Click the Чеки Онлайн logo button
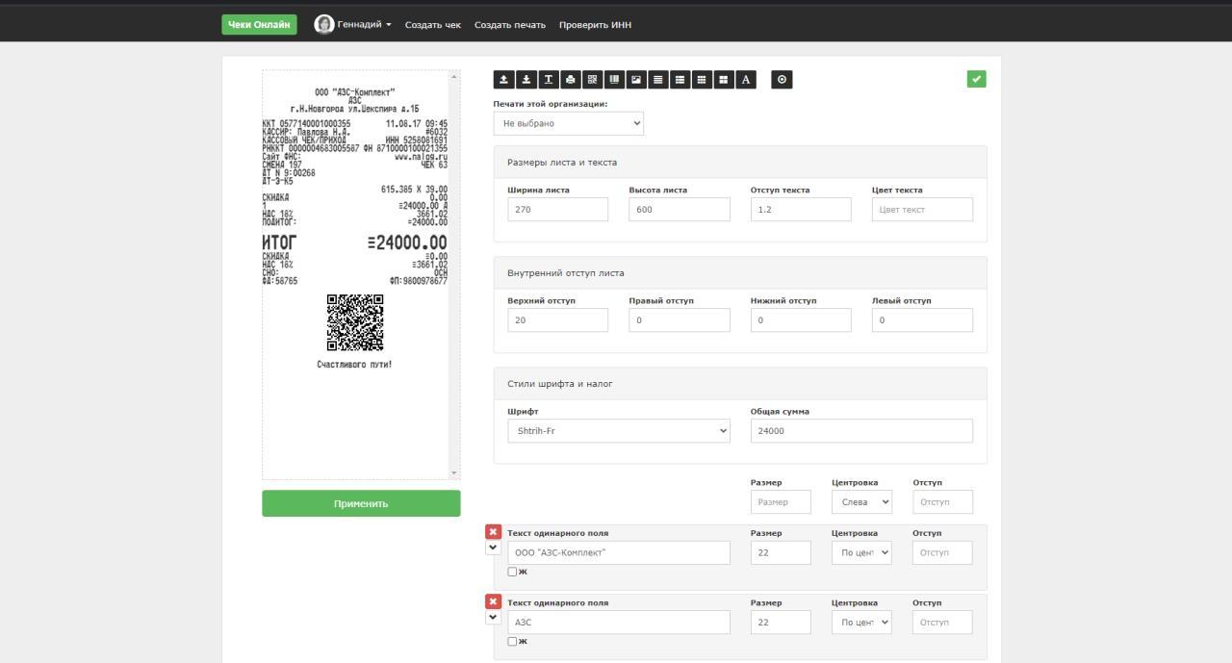1232x663 pixels. (x=259, y=25)
